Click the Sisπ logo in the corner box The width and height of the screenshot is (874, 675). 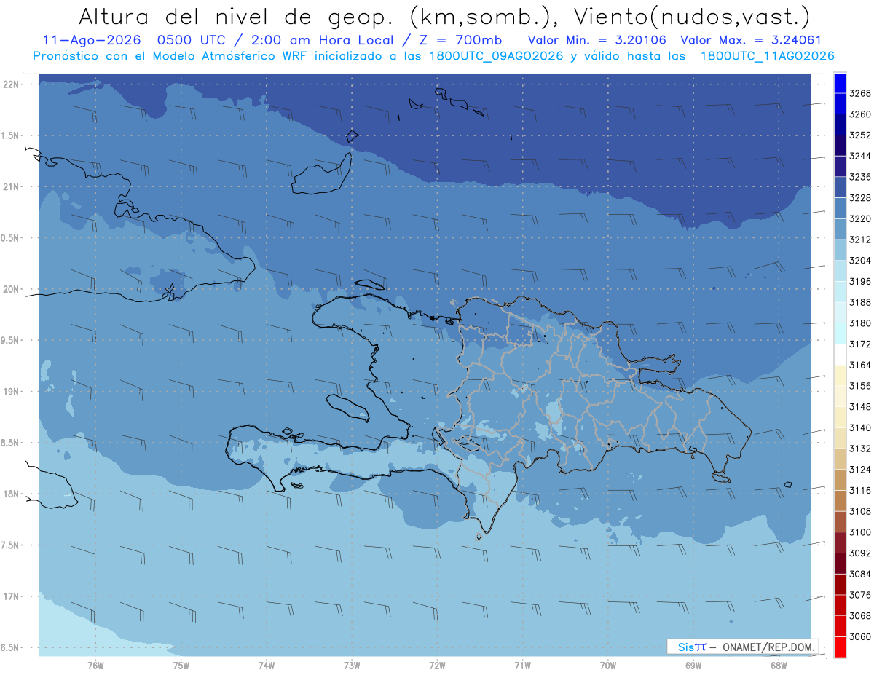pos(692,647)
